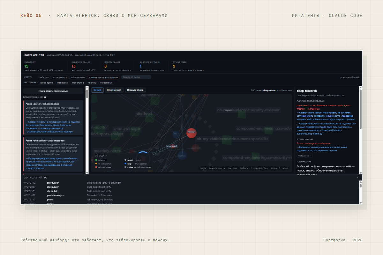Screen dimensions: 383x255
Task: Click the 'показано 40 из 40' counter
Action: click(x=349, y=77)
